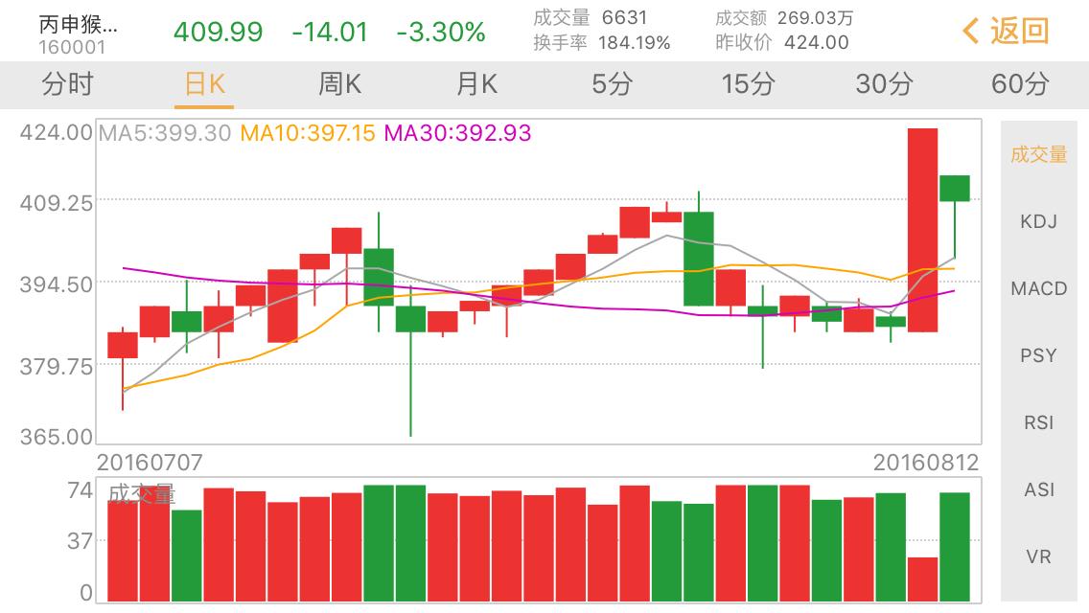Viewport: 1089px width, 613px height.
Task: Tap the 409.25 price axis label
Action: tap(57, 203)
